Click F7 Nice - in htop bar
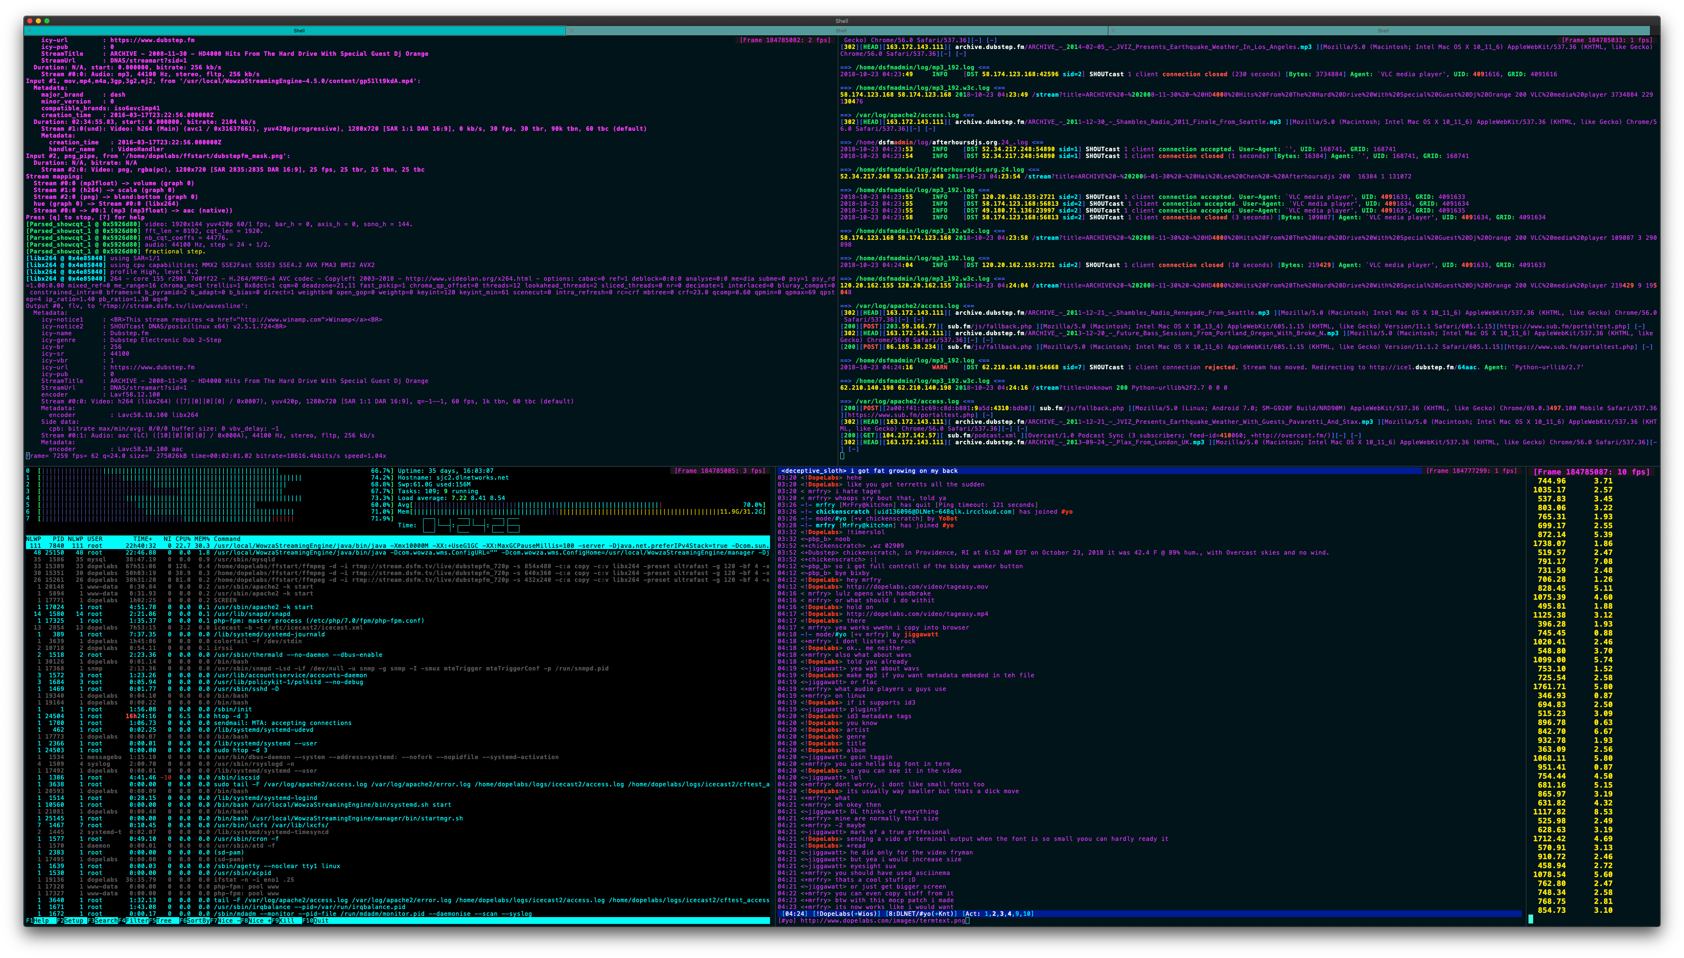Screen dimensions: 1684x958 tap(226, 921)
